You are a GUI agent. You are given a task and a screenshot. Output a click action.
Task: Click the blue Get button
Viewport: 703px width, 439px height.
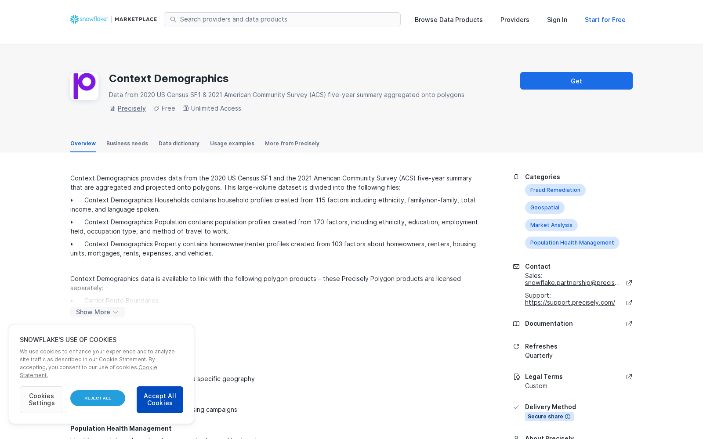coord(576,81)
